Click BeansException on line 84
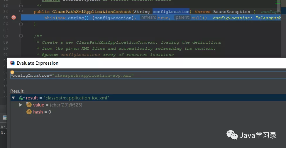The width and height of the screenshot is (286, 148). pyautogui.click(x=232, y=12)
